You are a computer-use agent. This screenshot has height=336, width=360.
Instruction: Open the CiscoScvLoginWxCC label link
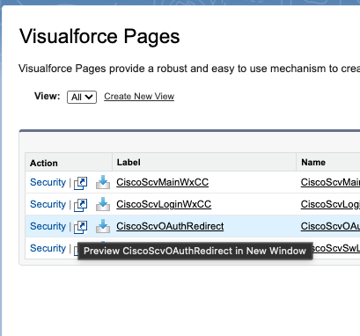[164, 204]
